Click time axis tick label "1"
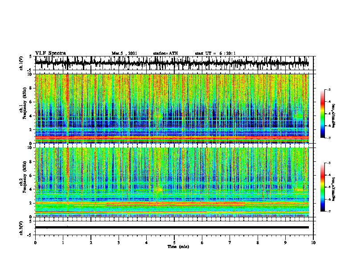 63,243
